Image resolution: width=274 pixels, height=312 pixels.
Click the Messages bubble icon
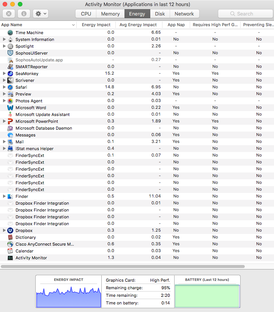click(10, 135)
